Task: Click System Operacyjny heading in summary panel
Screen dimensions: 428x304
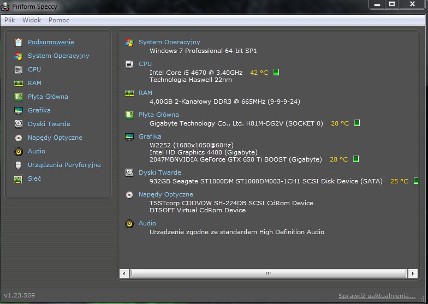Action: coord(169,42)
